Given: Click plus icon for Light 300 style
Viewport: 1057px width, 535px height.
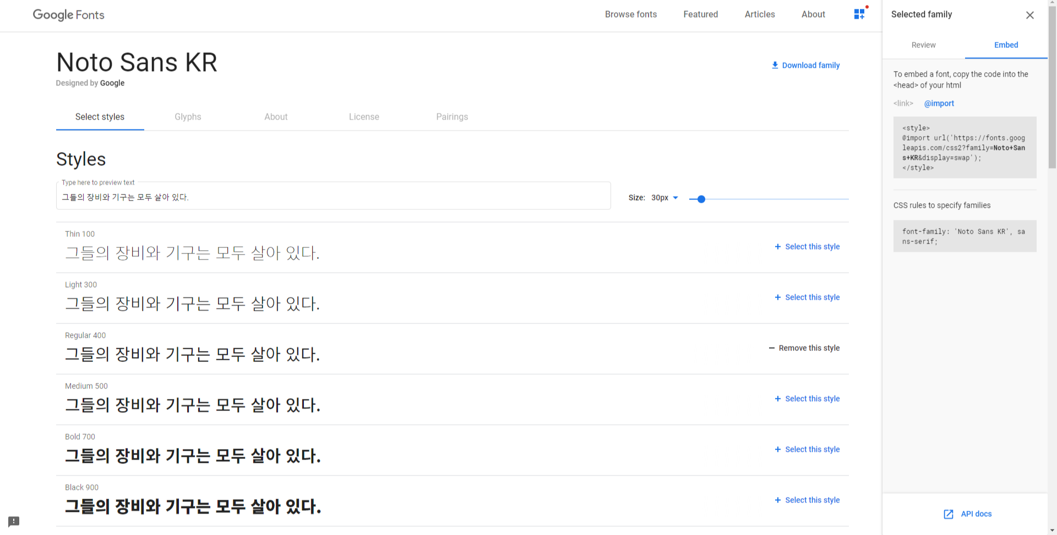Looking at the screenshot, I should tap(777, 298).
